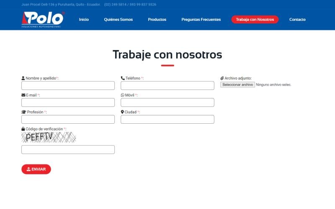Click the WhatsApp icon beside Móvil
Screen dimensions: 335x209
point(123,95)
